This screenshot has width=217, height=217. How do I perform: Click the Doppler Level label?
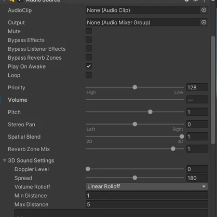[x=32, y=169]
